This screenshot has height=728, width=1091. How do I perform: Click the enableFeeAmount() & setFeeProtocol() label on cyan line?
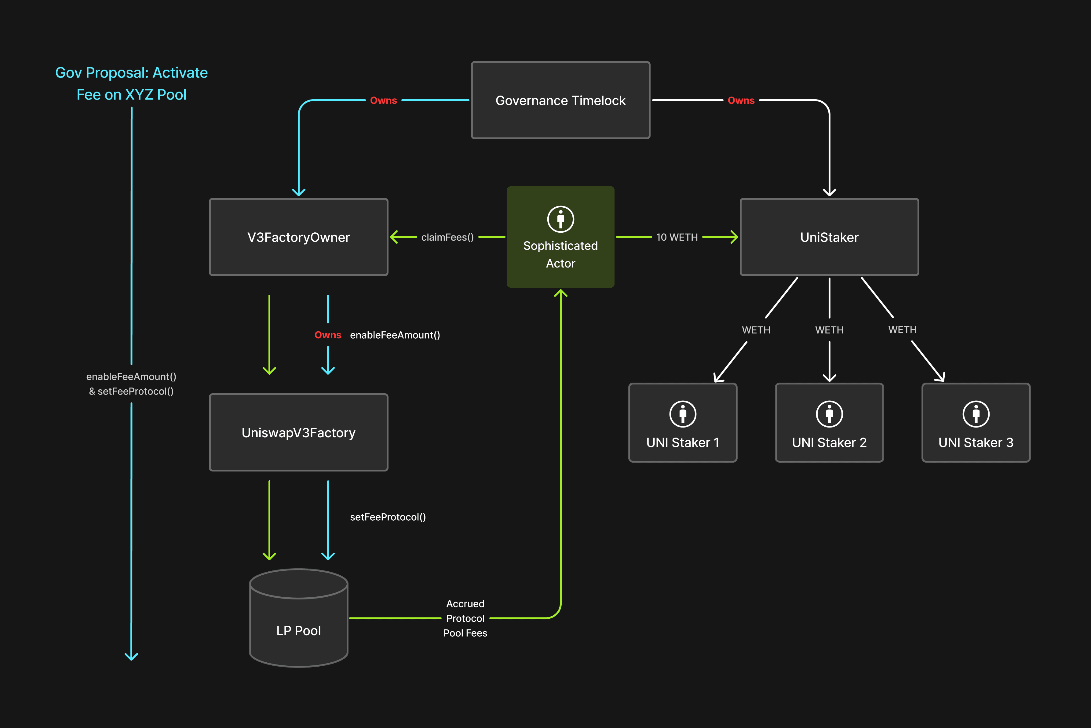coord(131,384)
